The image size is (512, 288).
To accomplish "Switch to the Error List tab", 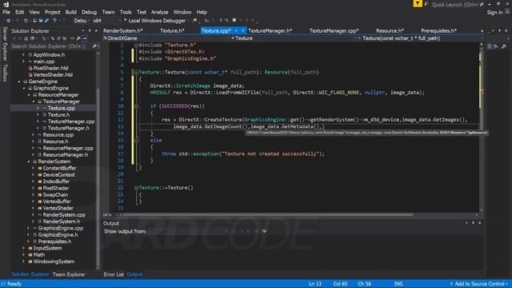I will point(114,274).
